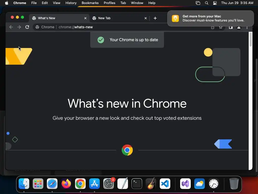Bookmark this page with the star icon
This screenshot has height=194, width=258.
[x=221, y=27]
